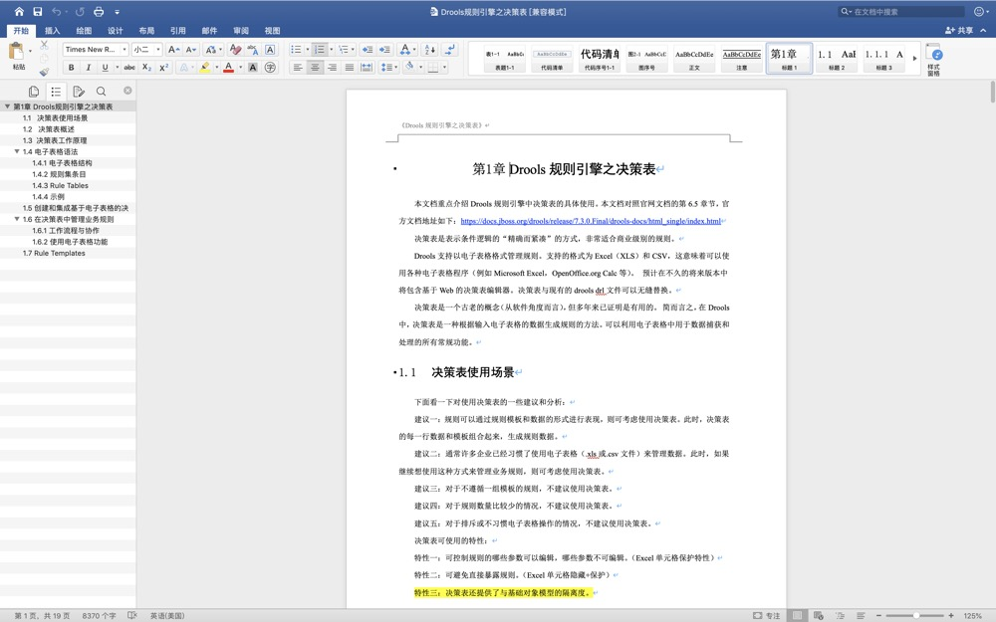996x622 pixels.
Task: Click the zoom slider handle
Action: pyautogui.click(x=916, y=616)
